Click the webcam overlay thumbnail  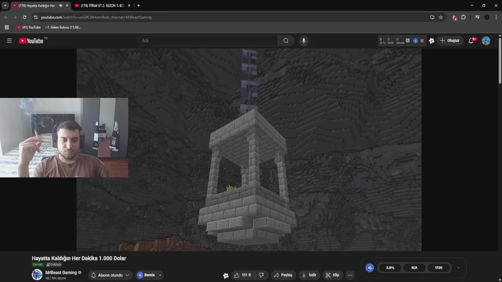click(x=64, y=137)
